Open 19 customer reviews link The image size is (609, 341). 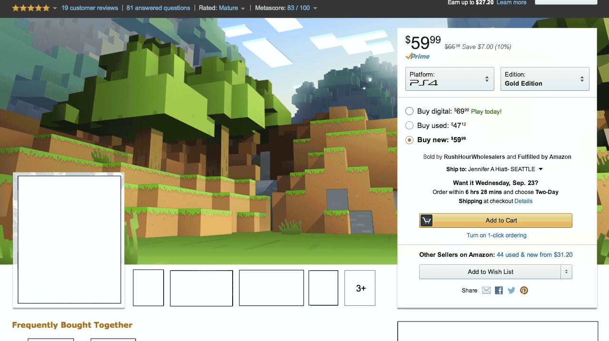coord(89,8)
